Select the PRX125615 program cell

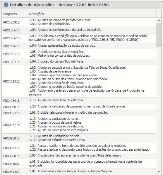click(14, 30)
